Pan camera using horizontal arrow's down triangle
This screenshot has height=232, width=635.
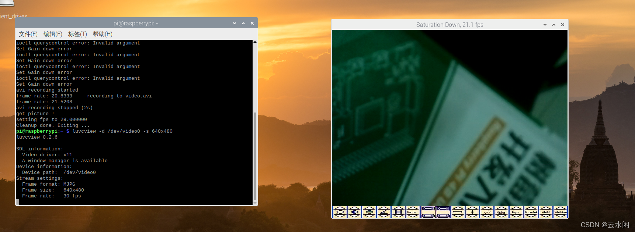tap(458, 216)
